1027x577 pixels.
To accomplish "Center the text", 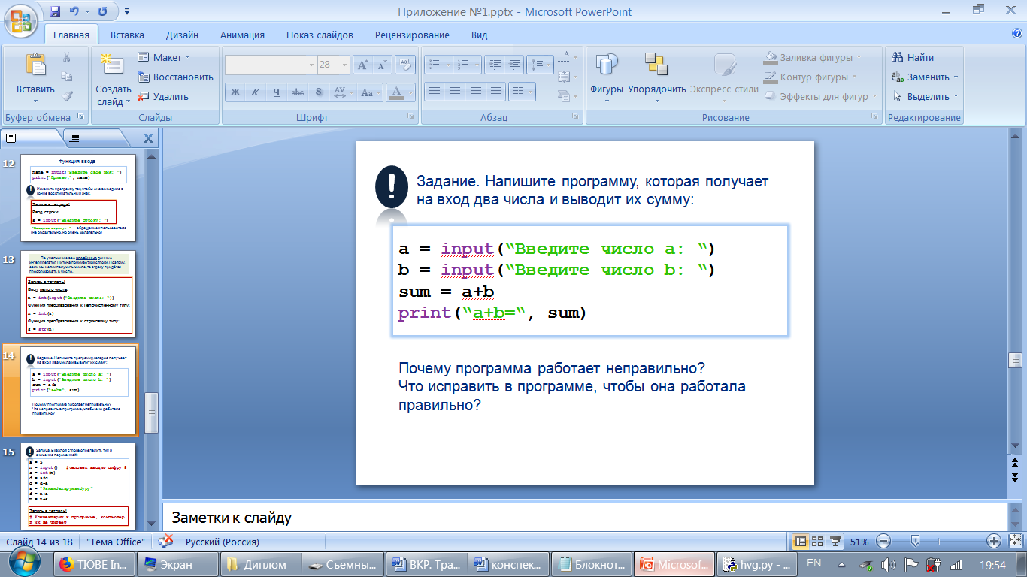I will (455, 91).
